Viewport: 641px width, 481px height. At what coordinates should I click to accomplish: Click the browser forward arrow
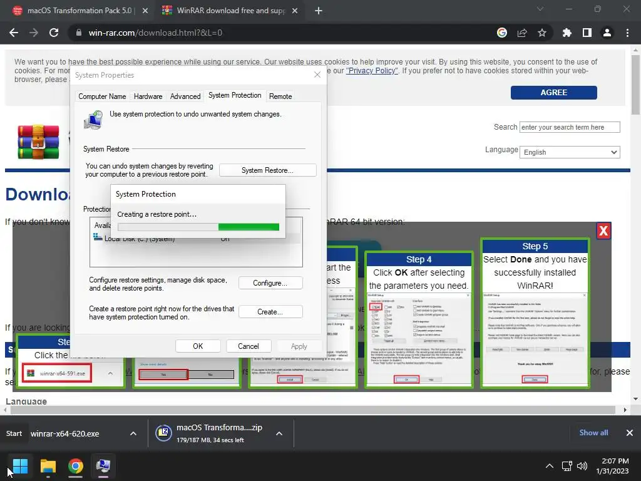[x=34, y=33]
